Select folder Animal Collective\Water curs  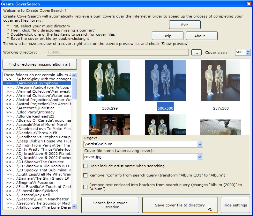click(x=37, y=96)
